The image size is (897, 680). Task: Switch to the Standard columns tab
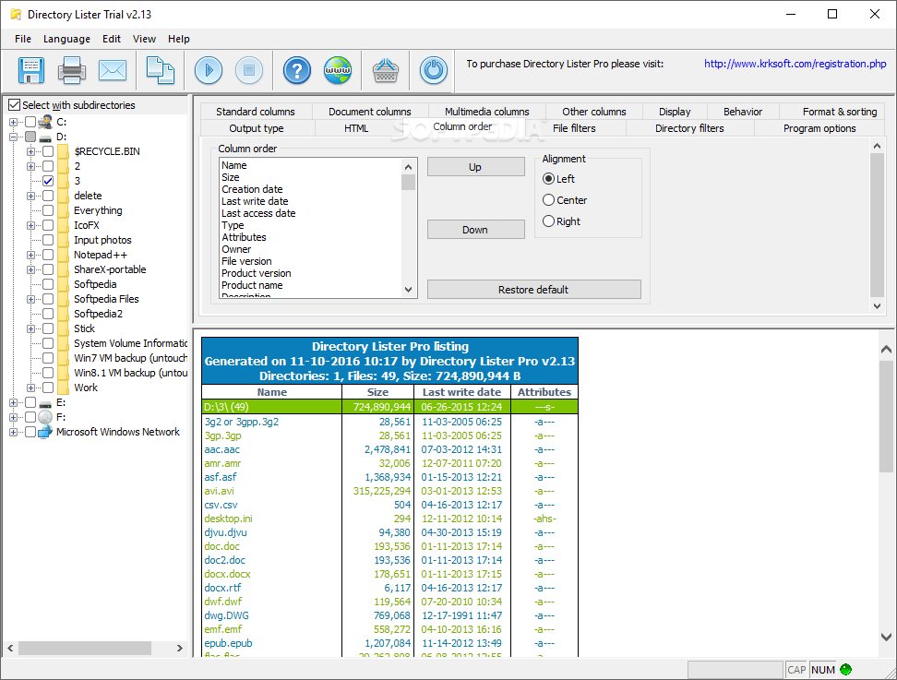coord(255,112)
